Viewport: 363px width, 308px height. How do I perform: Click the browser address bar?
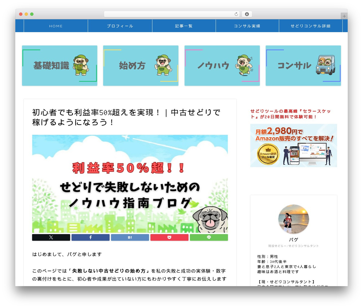172,14
